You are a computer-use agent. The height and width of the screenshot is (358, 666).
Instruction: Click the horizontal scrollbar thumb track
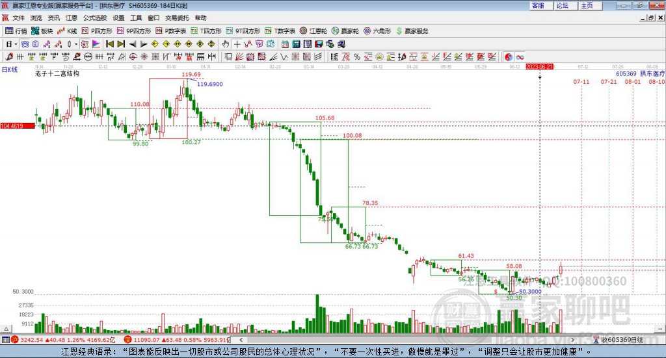tap(406, 340)
